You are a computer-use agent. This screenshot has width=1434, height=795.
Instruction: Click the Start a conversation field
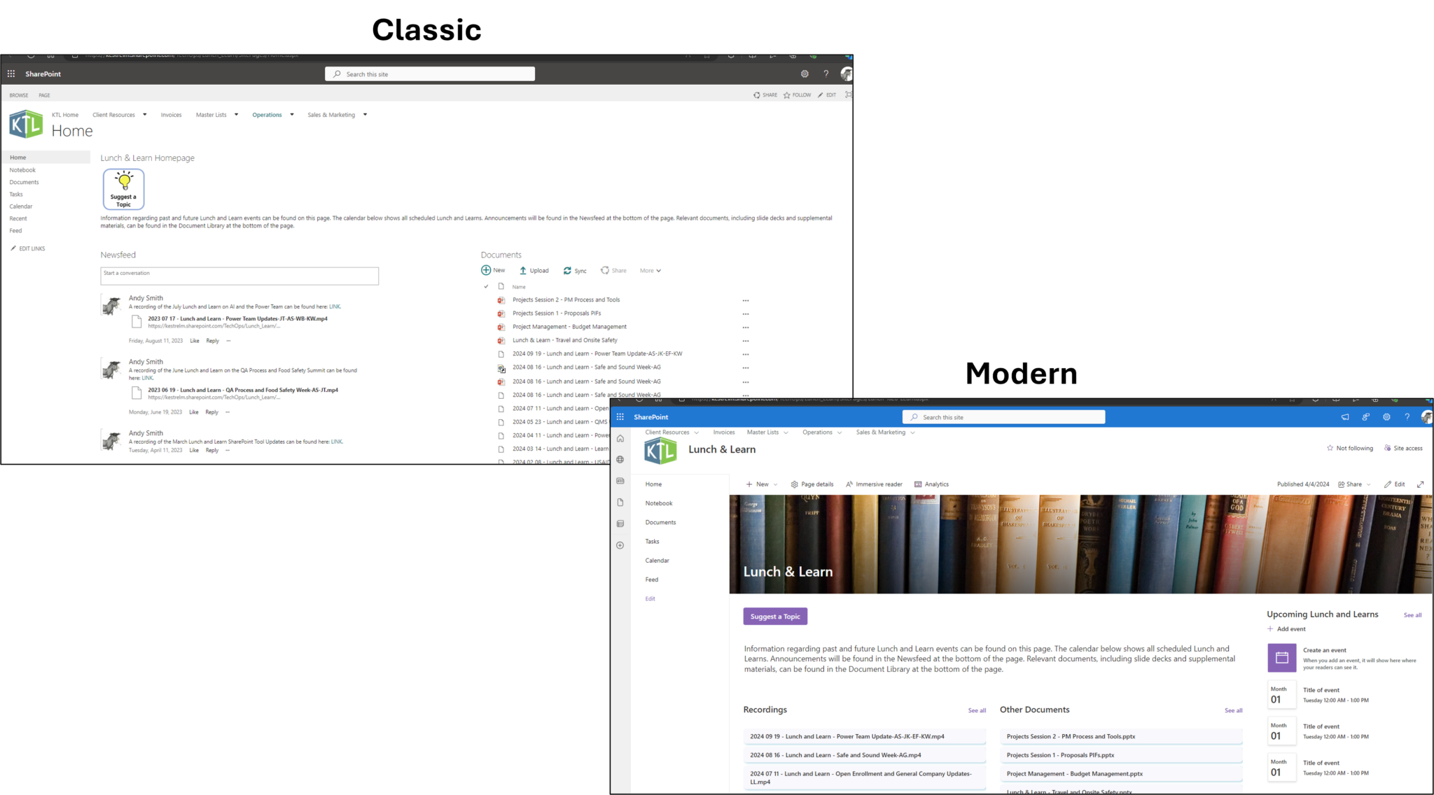point(239,275)
